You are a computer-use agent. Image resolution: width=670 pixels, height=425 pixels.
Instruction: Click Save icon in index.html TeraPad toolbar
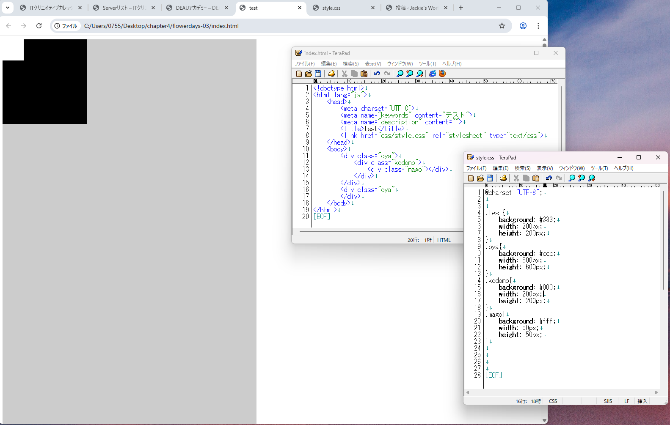click(318, 74)
